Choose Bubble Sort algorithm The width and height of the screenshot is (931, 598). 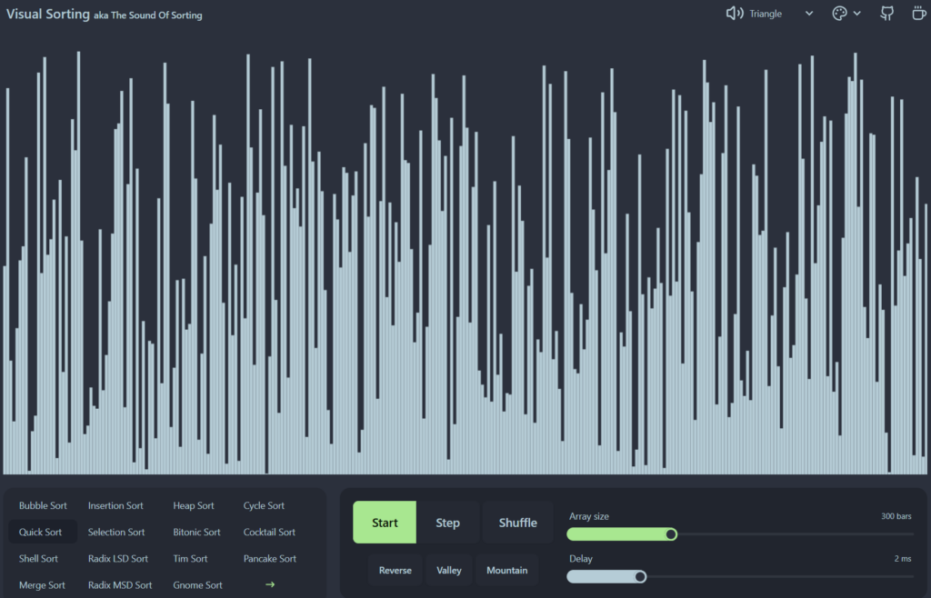point(43,506)
